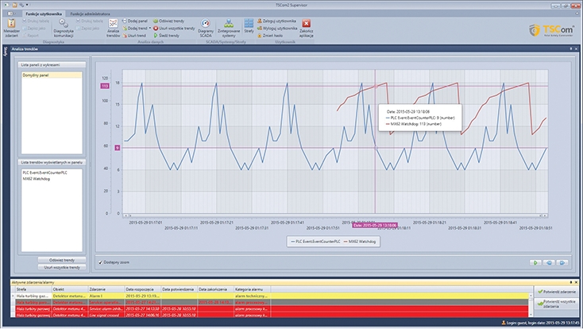Viewport: 583px width, 329px height.
Task: Open Diagramy SCADA gauge icon
Action: point(206,24)
